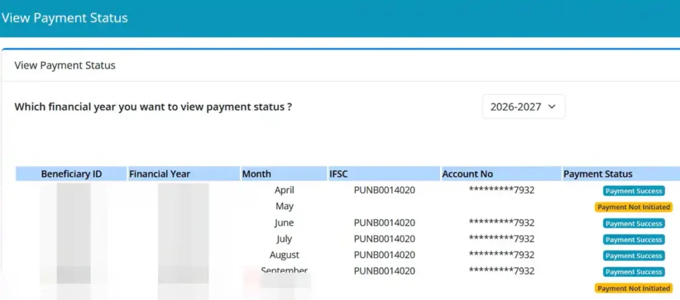Click the IFSC code in the April row
This screenshot has height=300, width=680.
pyautogui.click(x=384, y=190)
